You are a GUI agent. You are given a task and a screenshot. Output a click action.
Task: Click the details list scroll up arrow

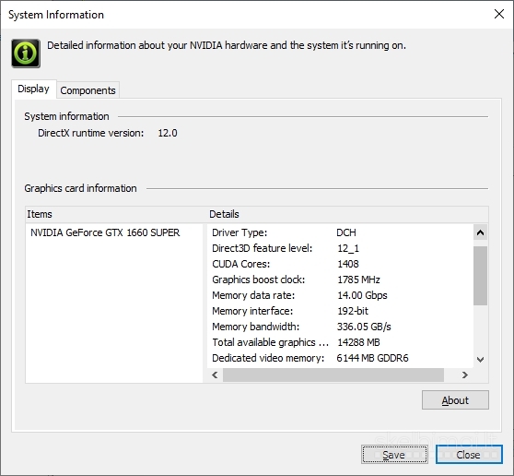(480, 232)
